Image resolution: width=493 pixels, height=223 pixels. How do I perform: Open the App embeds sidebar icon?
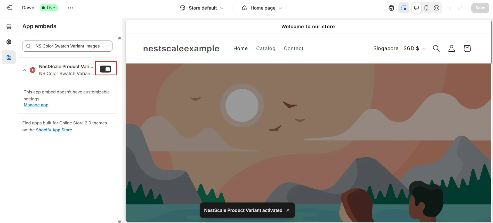pyautogui.click(x=9, y=57)
